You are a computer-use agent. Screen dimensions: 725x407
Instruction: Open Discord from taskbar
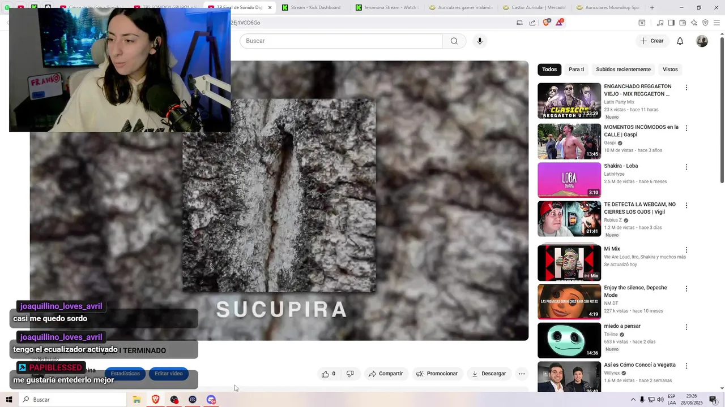(x=211, y=400)
